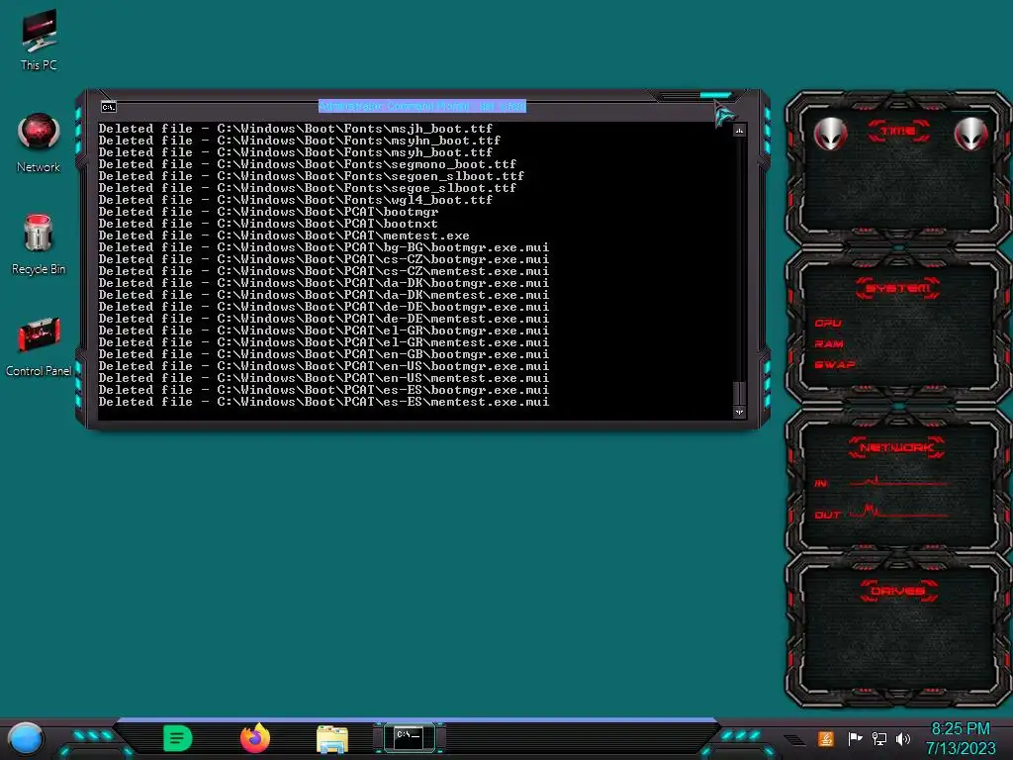Click the line ending segoen_slboot.ttf
Image resolution: width=1013 pixels, height=760 pixels.
(311, 176)
